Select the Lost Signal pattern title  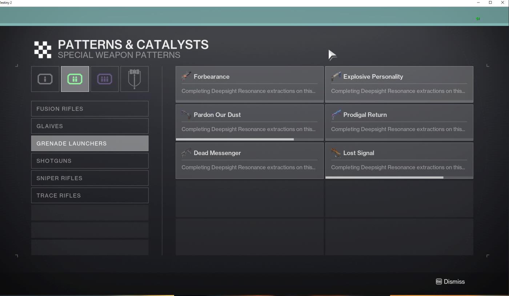(358, 153)
